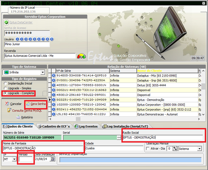Enable the Ativar - Dia checkbox
The image size is (208, 170).
point(147,148)
